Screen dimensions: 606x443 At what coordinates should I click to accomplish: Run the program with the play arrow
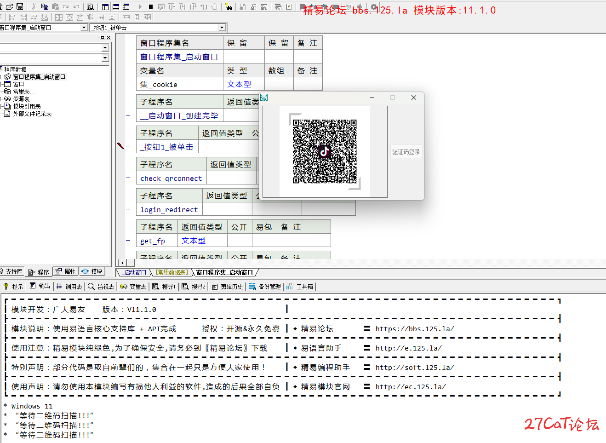click(x=140, y=6)
